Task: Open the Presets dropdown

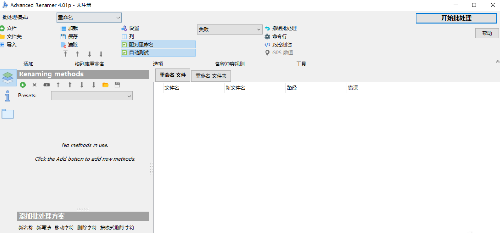Action: click(x=92, y=96)
